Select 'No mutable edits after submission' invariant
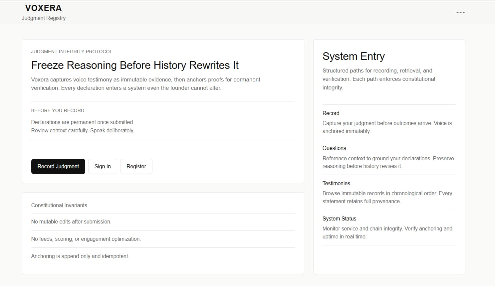This screenshot has width=495, height=286. (71, 221)
